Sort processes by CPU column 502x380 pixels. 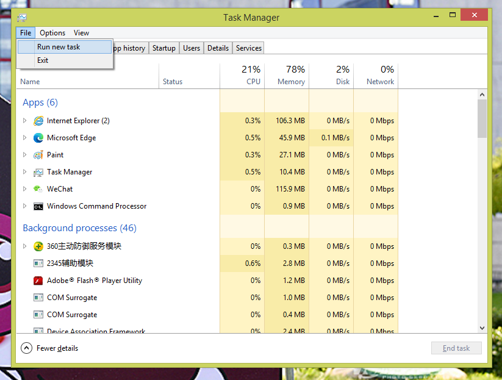(242, 76)
